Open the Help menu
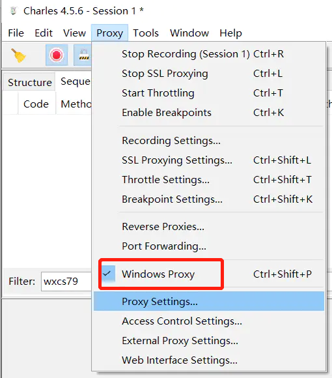The height and width of the screenshot is (378, 332). coord(230,33)
